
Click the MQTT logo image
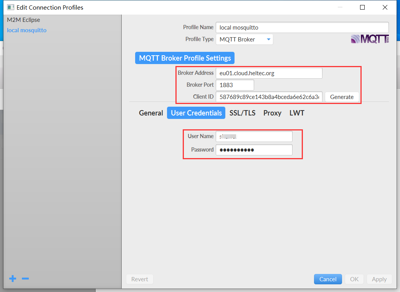pyautogui.click(x=370, y=39)
